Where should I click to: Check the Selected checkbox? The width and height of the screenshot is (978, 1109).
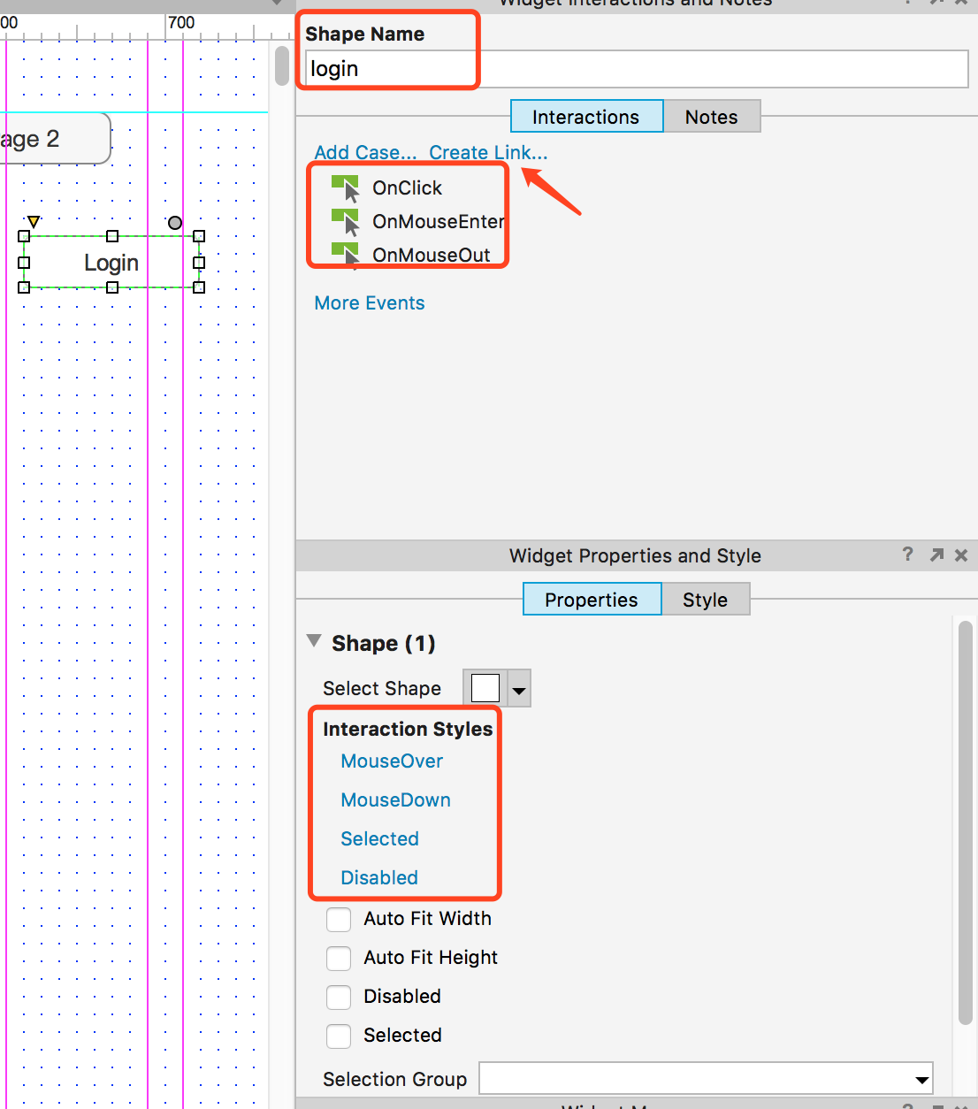pos(339,1036)
